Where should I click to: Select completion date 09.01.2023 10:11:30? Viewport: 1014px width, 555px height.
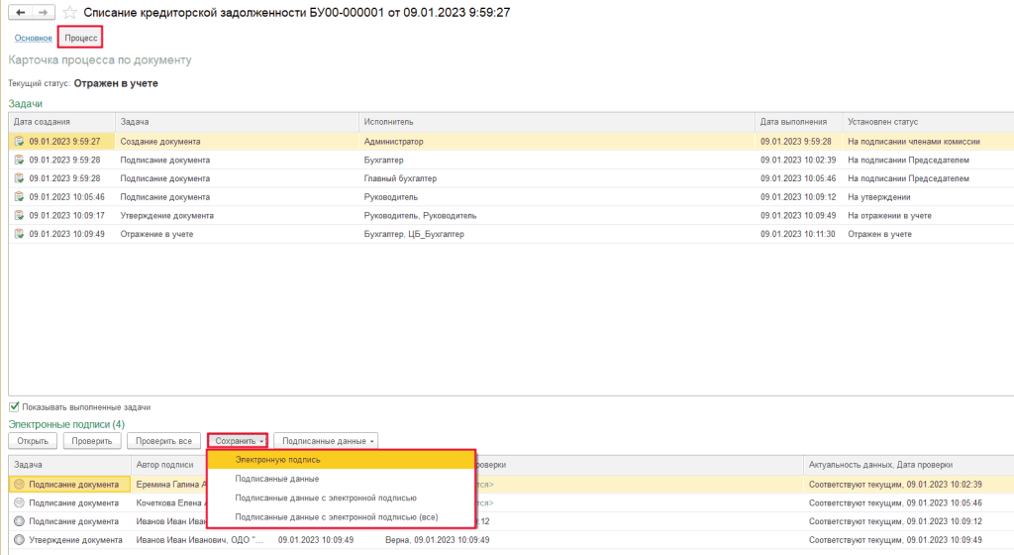(x=799, y=234)
